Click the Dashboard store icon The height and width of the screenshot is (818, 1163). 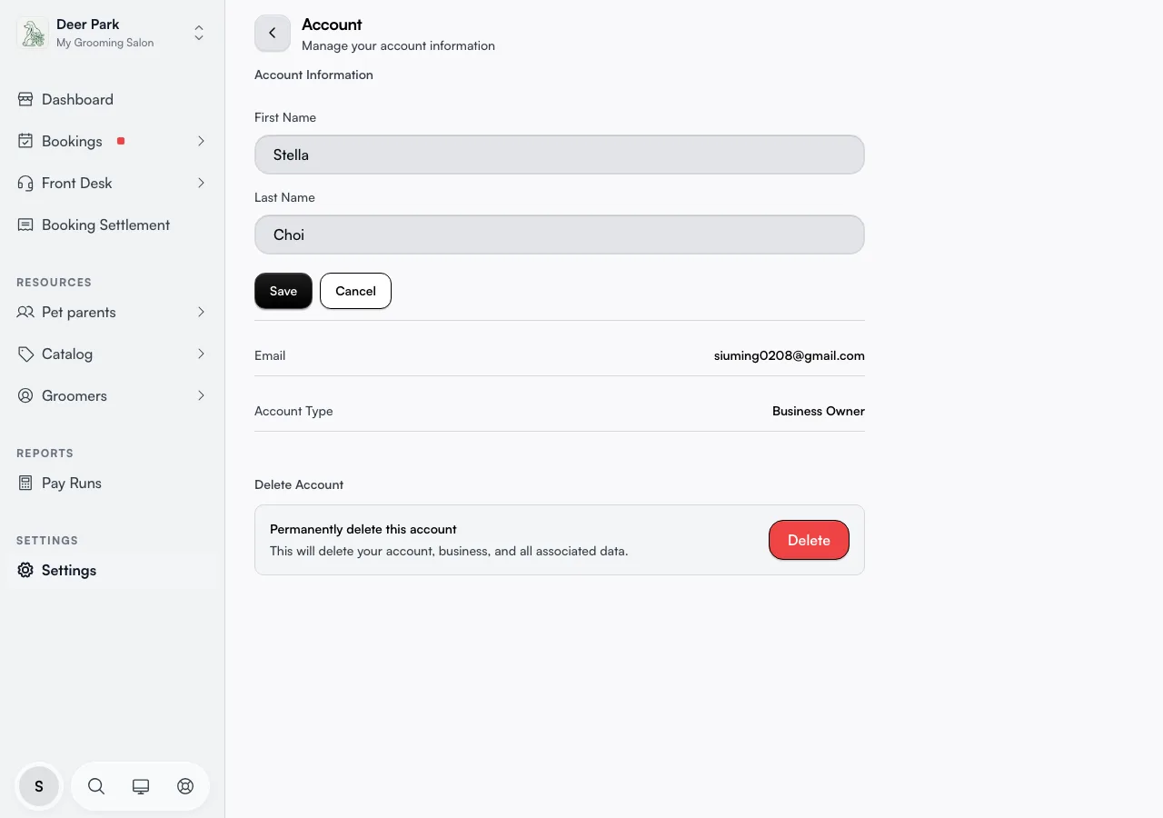coord(25,99)
